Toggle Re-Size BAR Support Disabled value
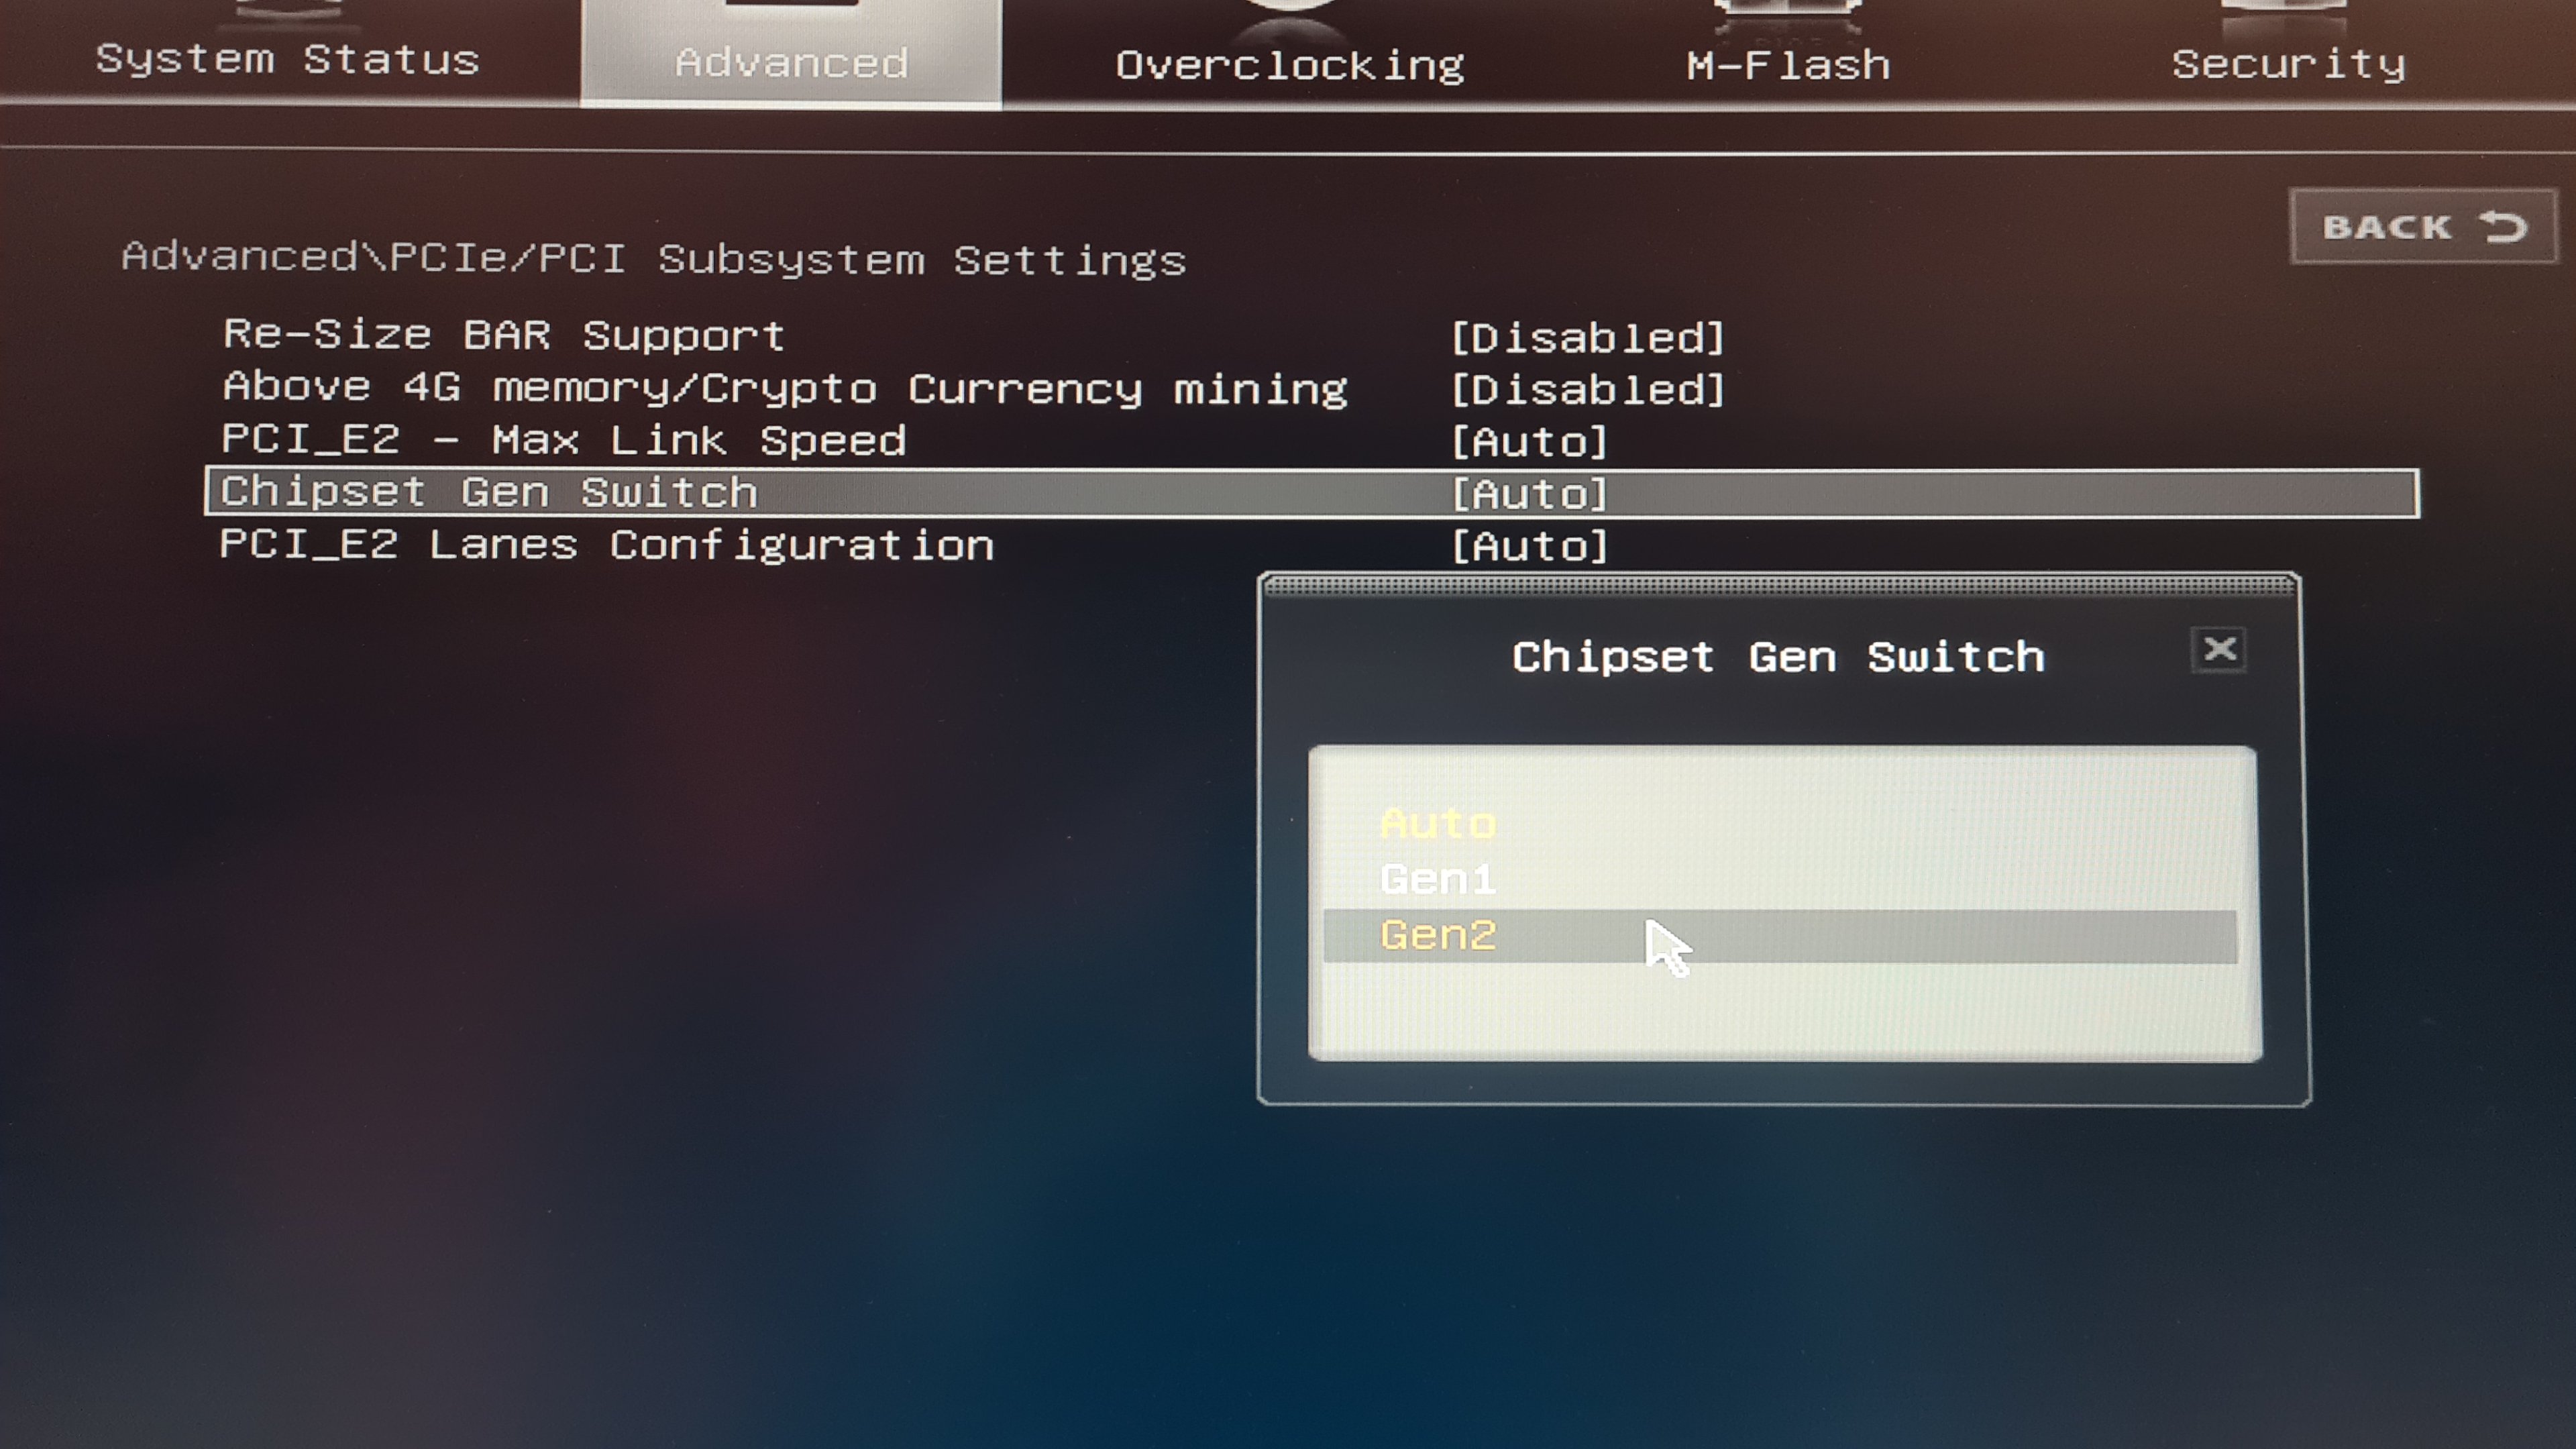 (x=1588, y=338)
